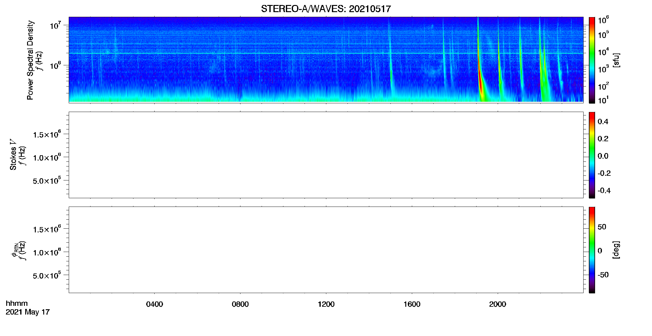Click the Stokes V colorbar
This screenshot has height=336, width=652.
click(592, 155)
